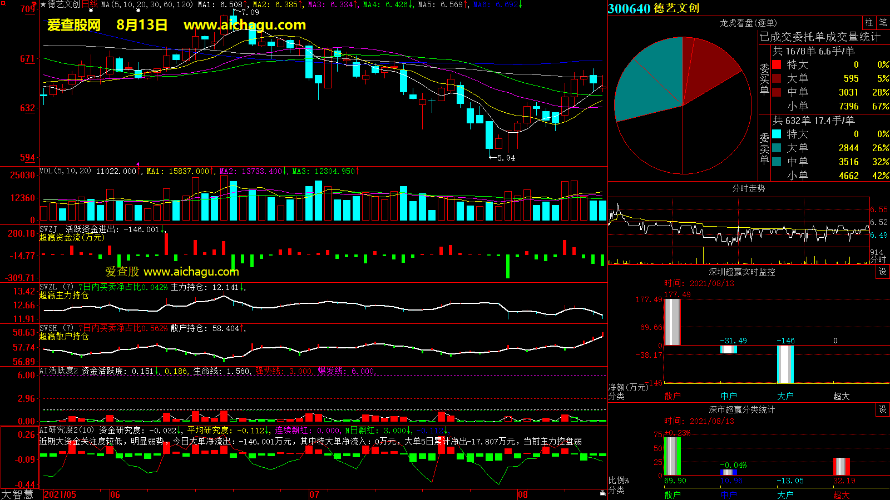Image resolution: width=890 pixels, height=500 pixels.
Task: Click stock code 300640 德艺文创 header
Action: tap(654, 8)
